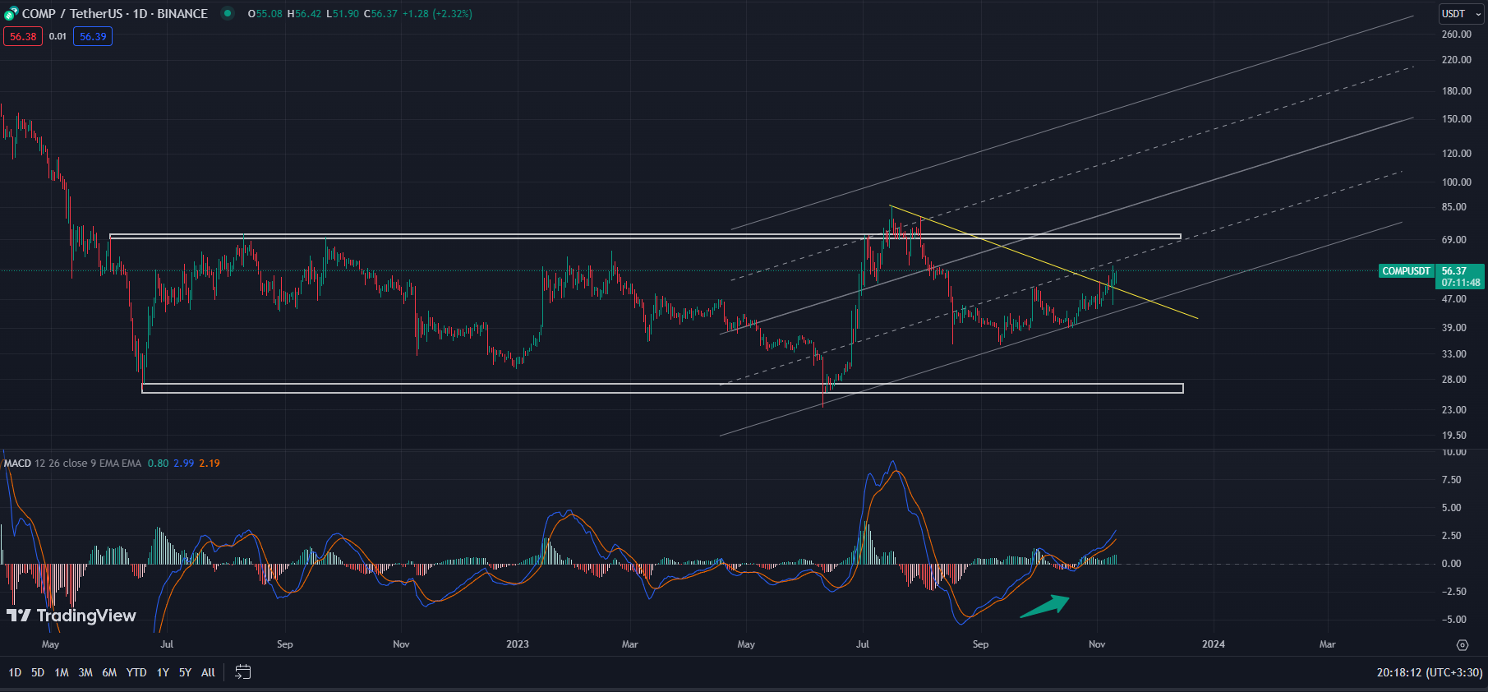Image resolution: width=1488 pixels, height=692 pixels.
Task: Click the COMPUSDT price label tag
Action: point(1407,271)
